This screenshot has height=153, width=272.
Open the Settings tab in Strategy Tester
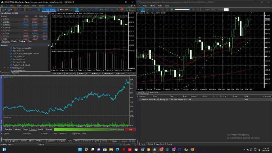(18, 129)
